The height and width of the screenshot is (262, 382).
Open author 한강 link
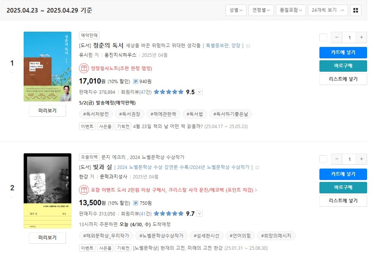click(83, 177)
